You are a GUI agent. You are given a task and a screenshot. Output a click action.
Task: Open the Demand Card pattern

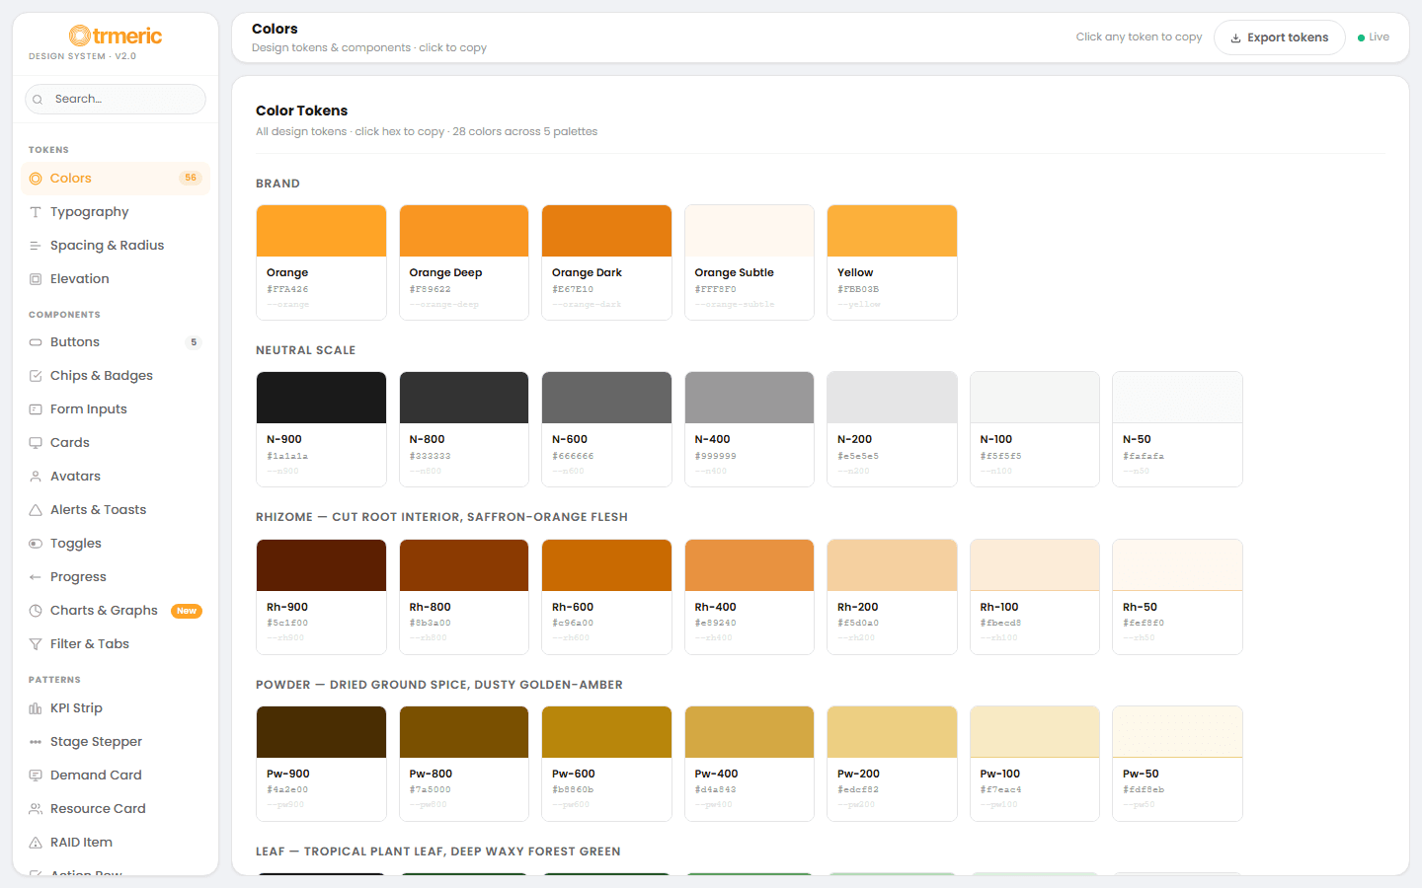point(116,776)
